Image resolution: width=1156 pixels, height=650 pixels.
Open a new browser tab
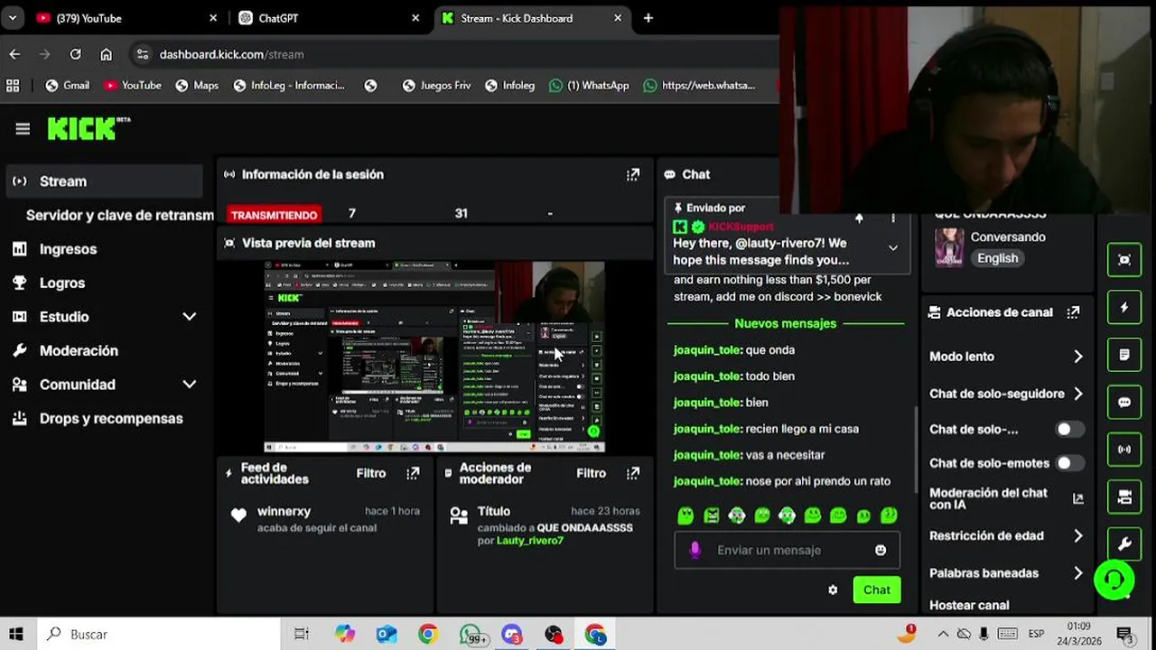click(648, 18)
